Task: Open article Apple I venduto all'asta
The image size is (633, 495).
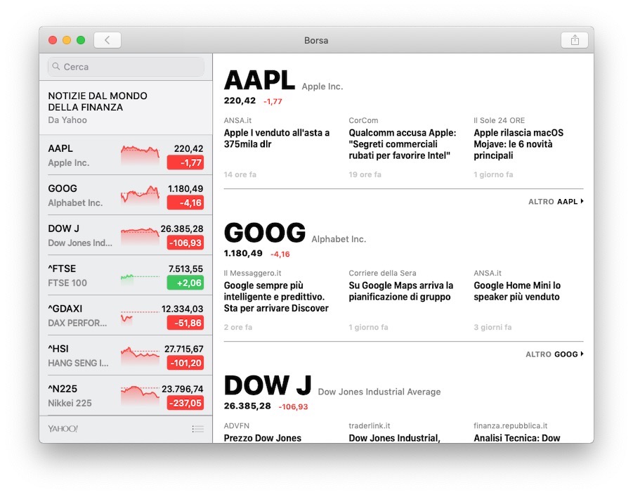Action: (277, 139)
